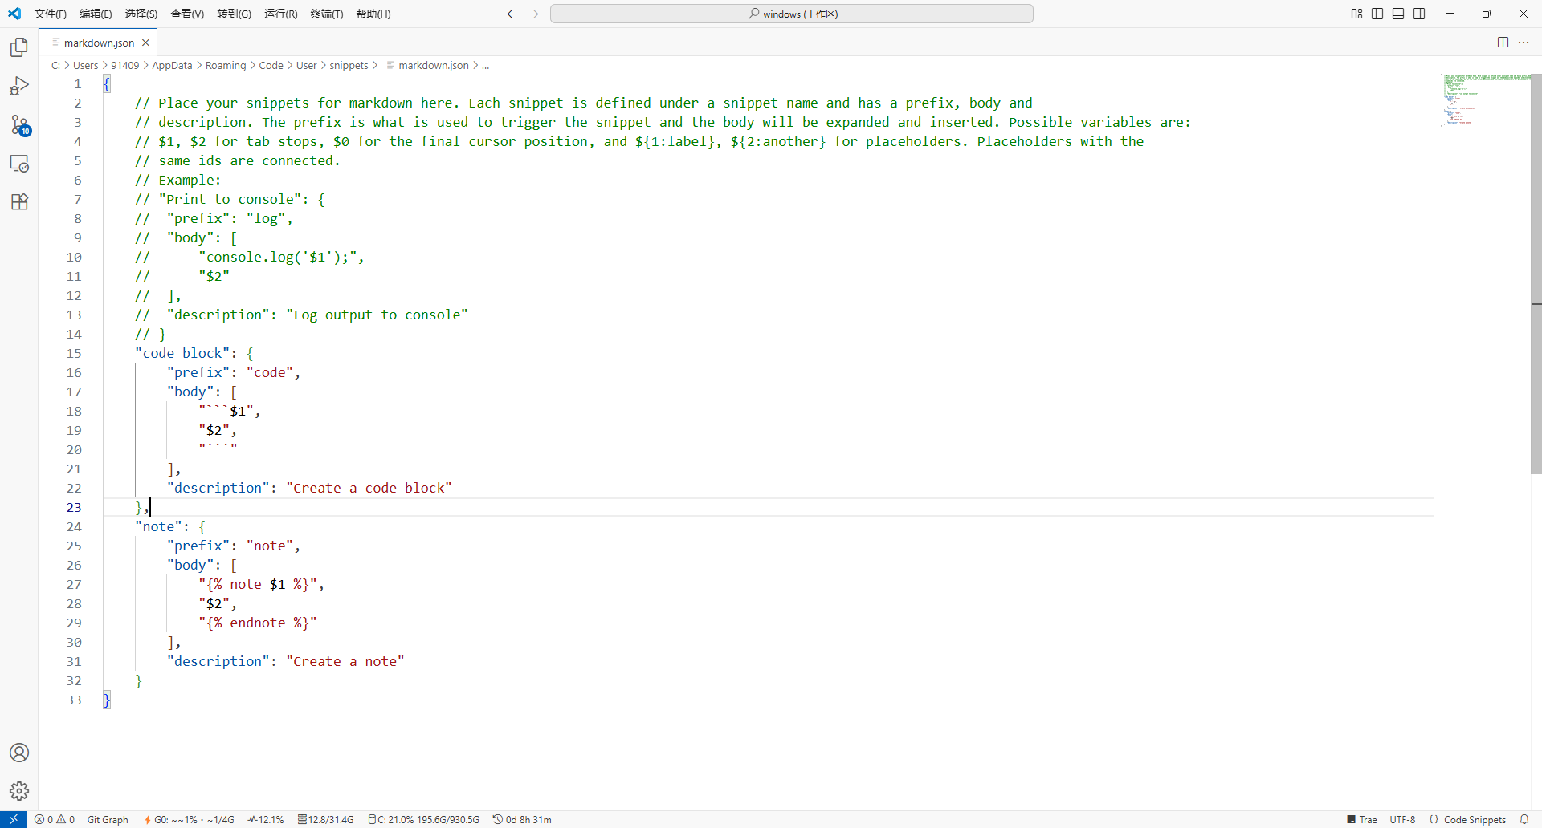Toggle the secondary side bar visibility
Image resolution: width=1542 pixels, height=828 pixels.
pyautogui.click(x=1419, y=14)
